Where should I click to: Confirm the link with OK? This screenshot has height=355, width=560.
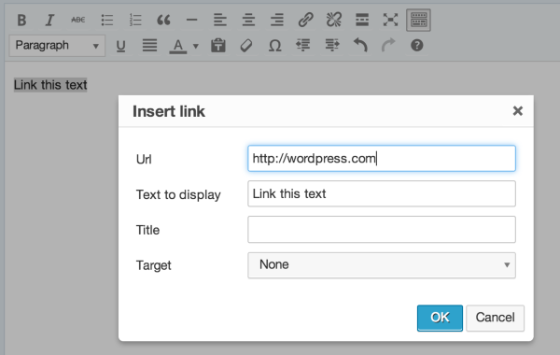point(440,318)
